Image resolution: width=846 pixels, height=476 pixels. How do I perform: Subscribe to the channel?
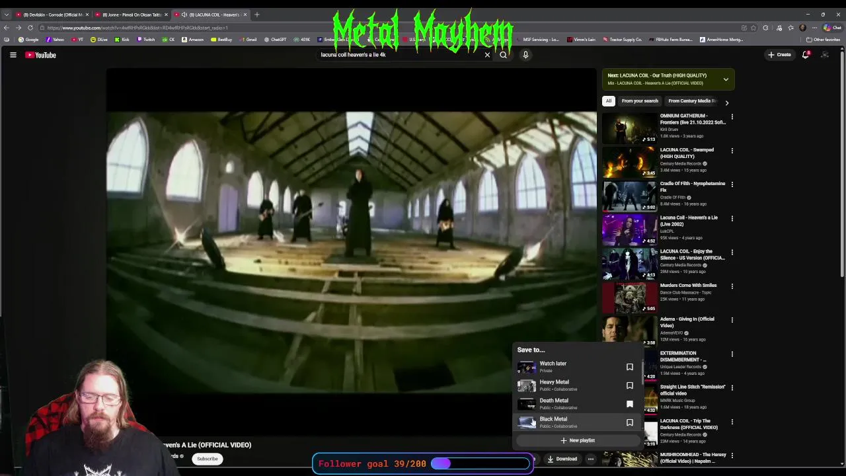point(207,459)
